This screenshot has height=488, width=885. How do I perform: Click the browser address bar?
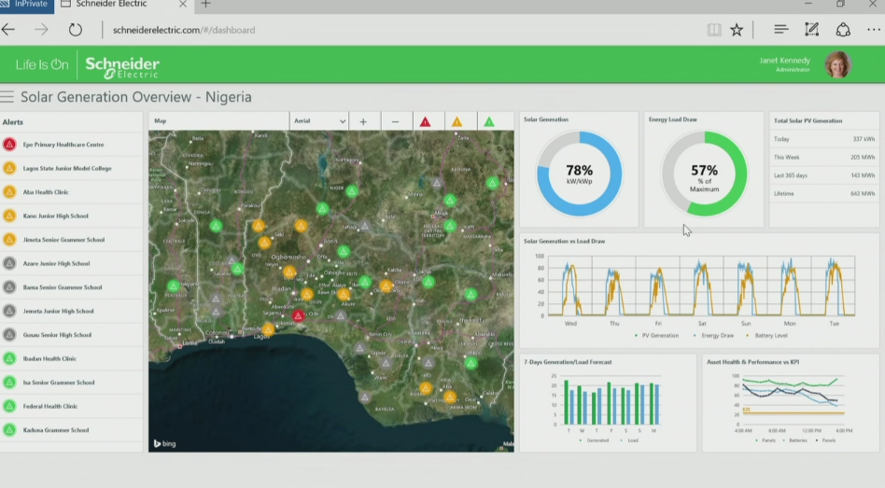(373, 30)
